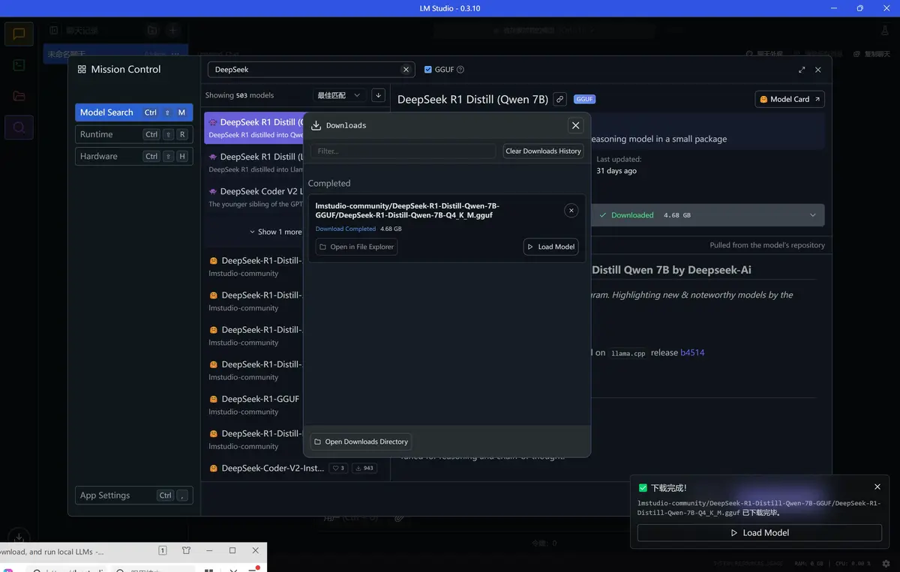This screenshot has height=572, width=900.
Task: Open the b4514 release link
Action: point(692,352)
